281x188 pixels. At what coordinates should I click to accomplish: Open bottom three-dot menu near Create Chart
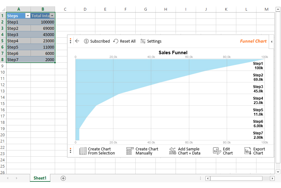click(x=70, y=150)
